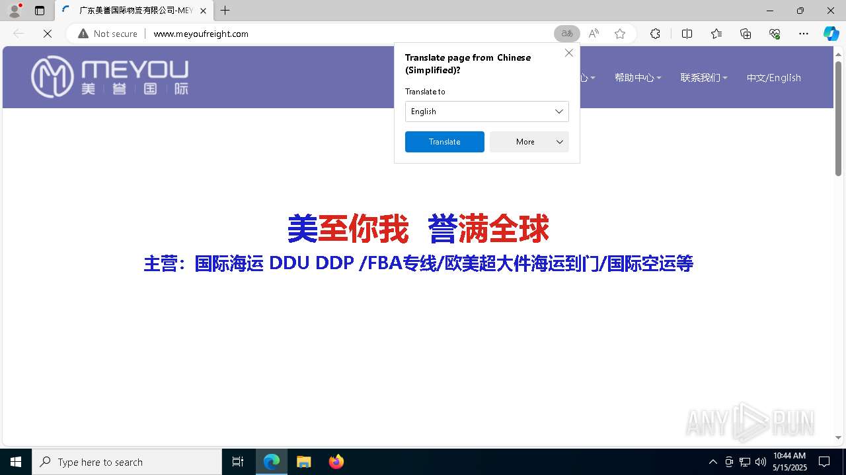Open the notification center icon
Screen dimensions: 846x475
824,462
